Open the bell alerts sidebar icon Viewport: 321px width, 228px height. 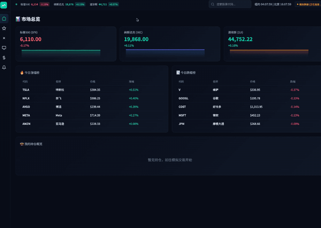click(4, 67)
